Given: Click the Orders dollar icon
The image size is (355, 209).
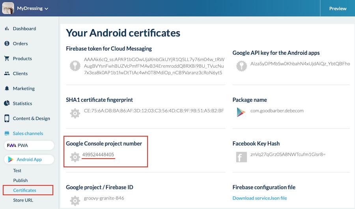Looking at the screenshot, I should tap(7, 44).
